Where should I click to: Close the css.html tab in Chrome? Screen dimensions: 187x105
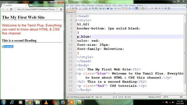26,5
